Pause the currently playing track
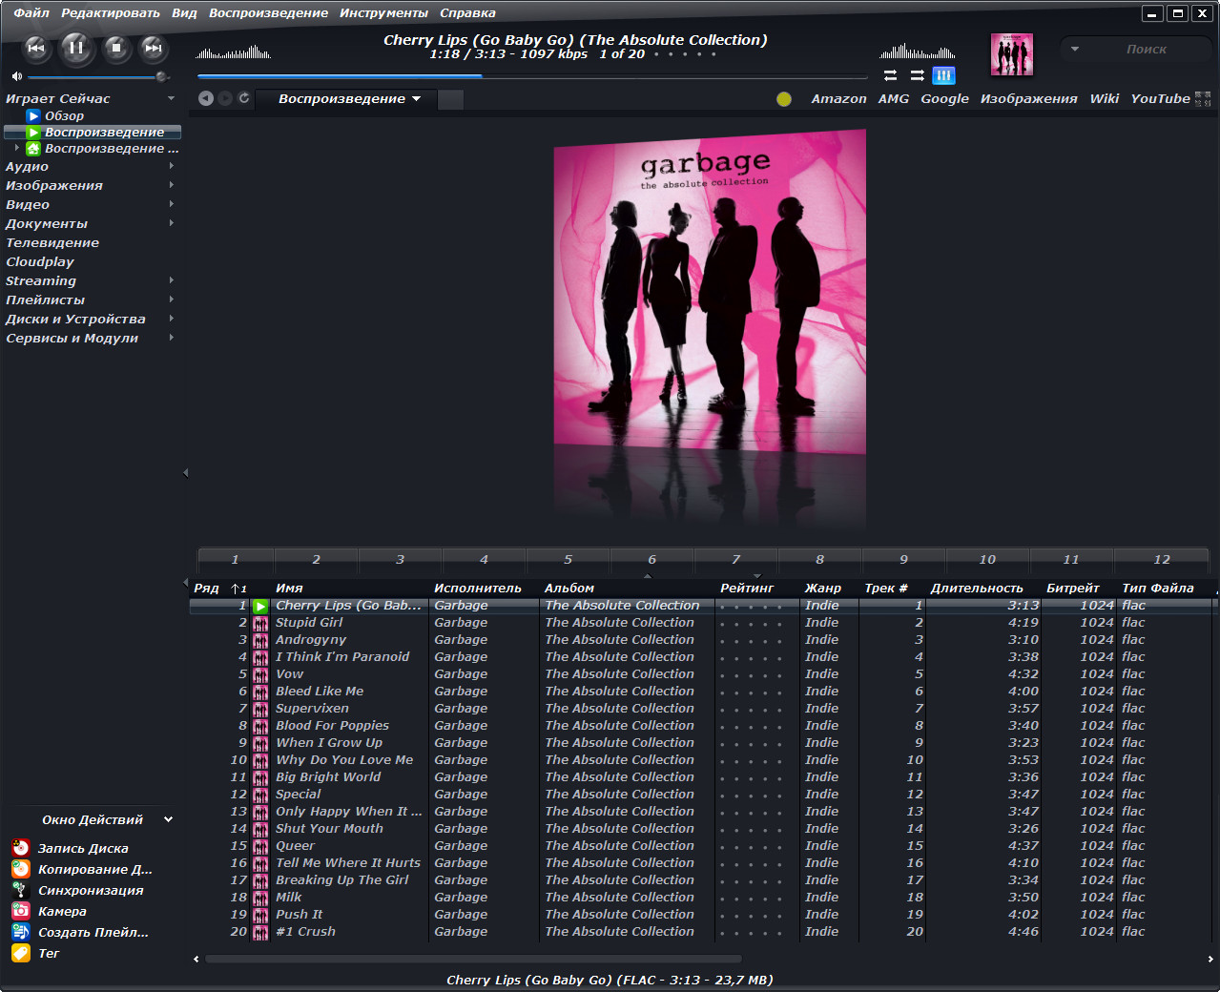 coord(76,47)
